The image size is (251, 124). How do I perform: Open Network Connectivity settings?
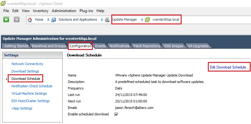27,64
